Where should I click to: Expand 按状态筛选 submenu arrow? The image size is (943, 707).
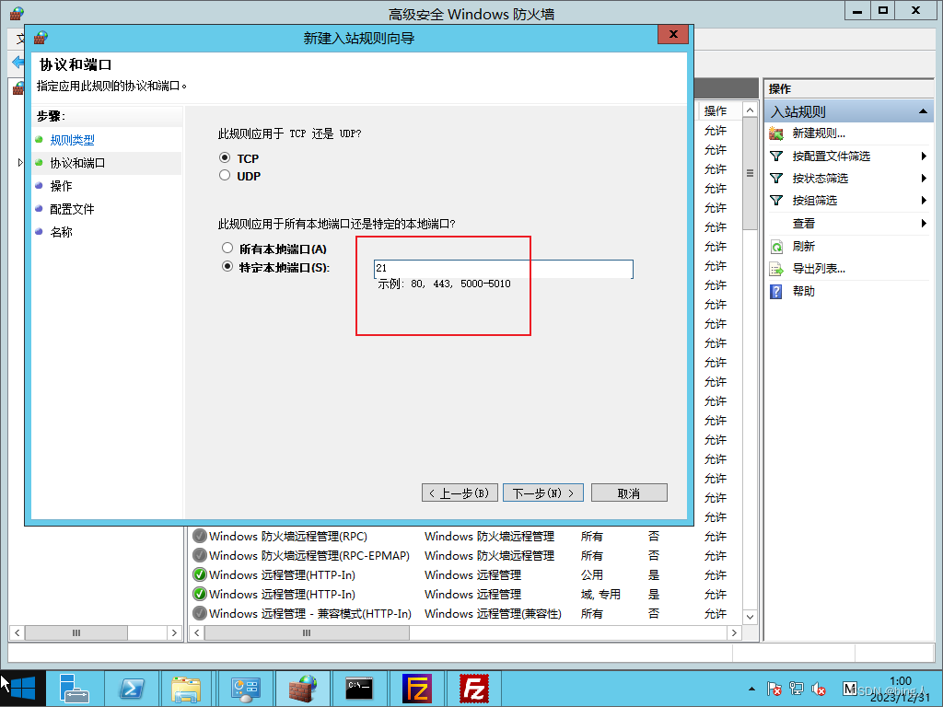(924, 178)
